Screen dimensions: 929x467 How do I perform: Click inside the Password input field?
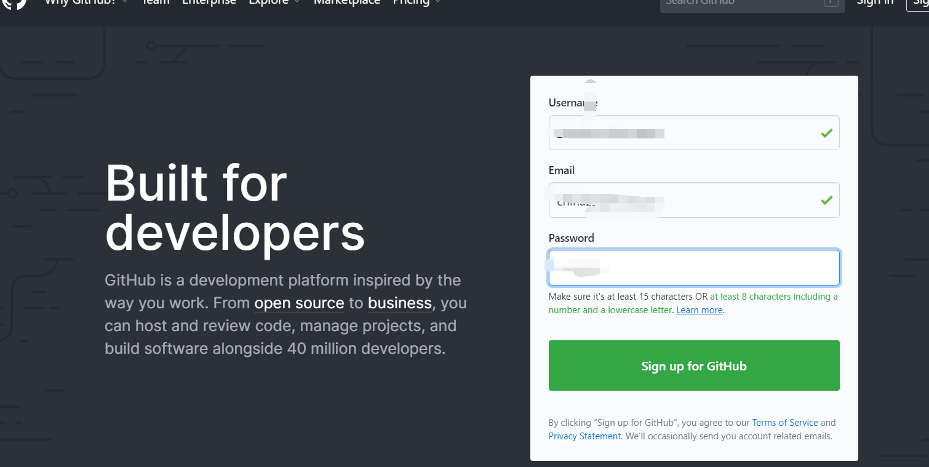click(x=694, y=268)
